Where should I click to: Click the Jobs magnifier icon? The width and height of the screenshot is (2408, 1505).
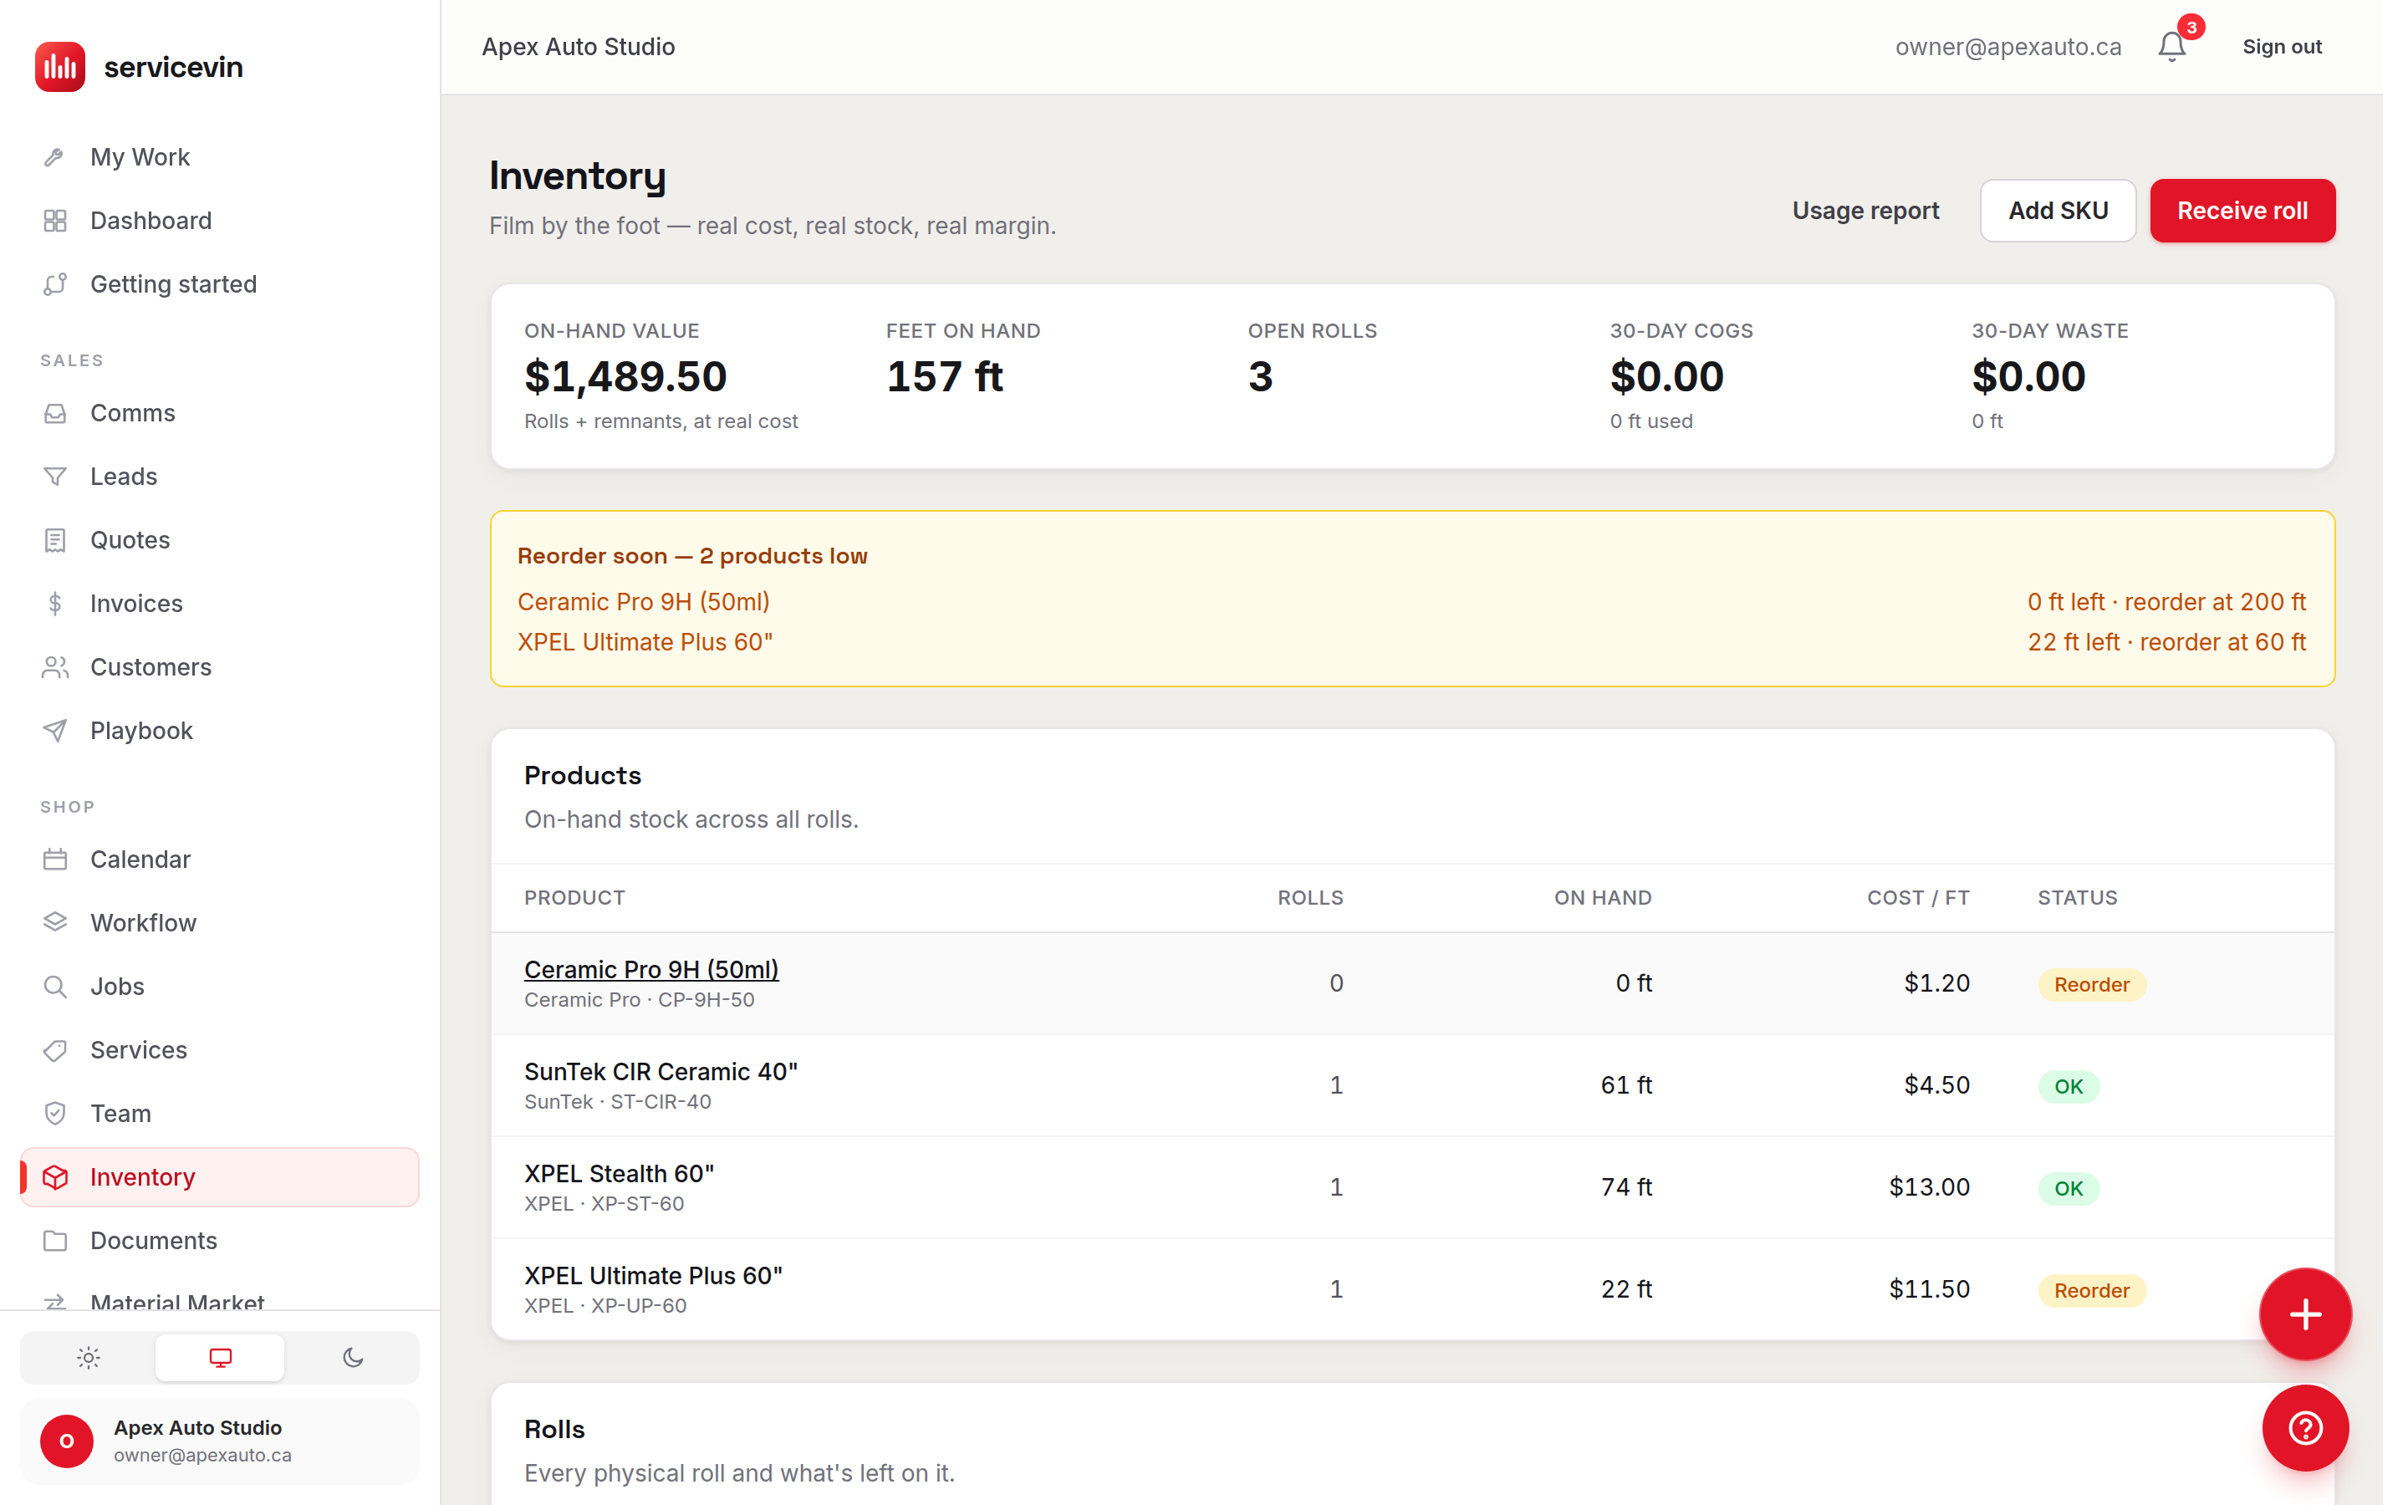coord(54,987)
